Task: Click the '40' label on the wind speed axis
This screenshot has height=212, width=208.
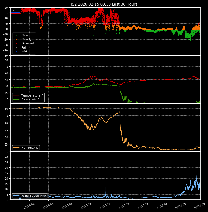Action: (7, 157)
